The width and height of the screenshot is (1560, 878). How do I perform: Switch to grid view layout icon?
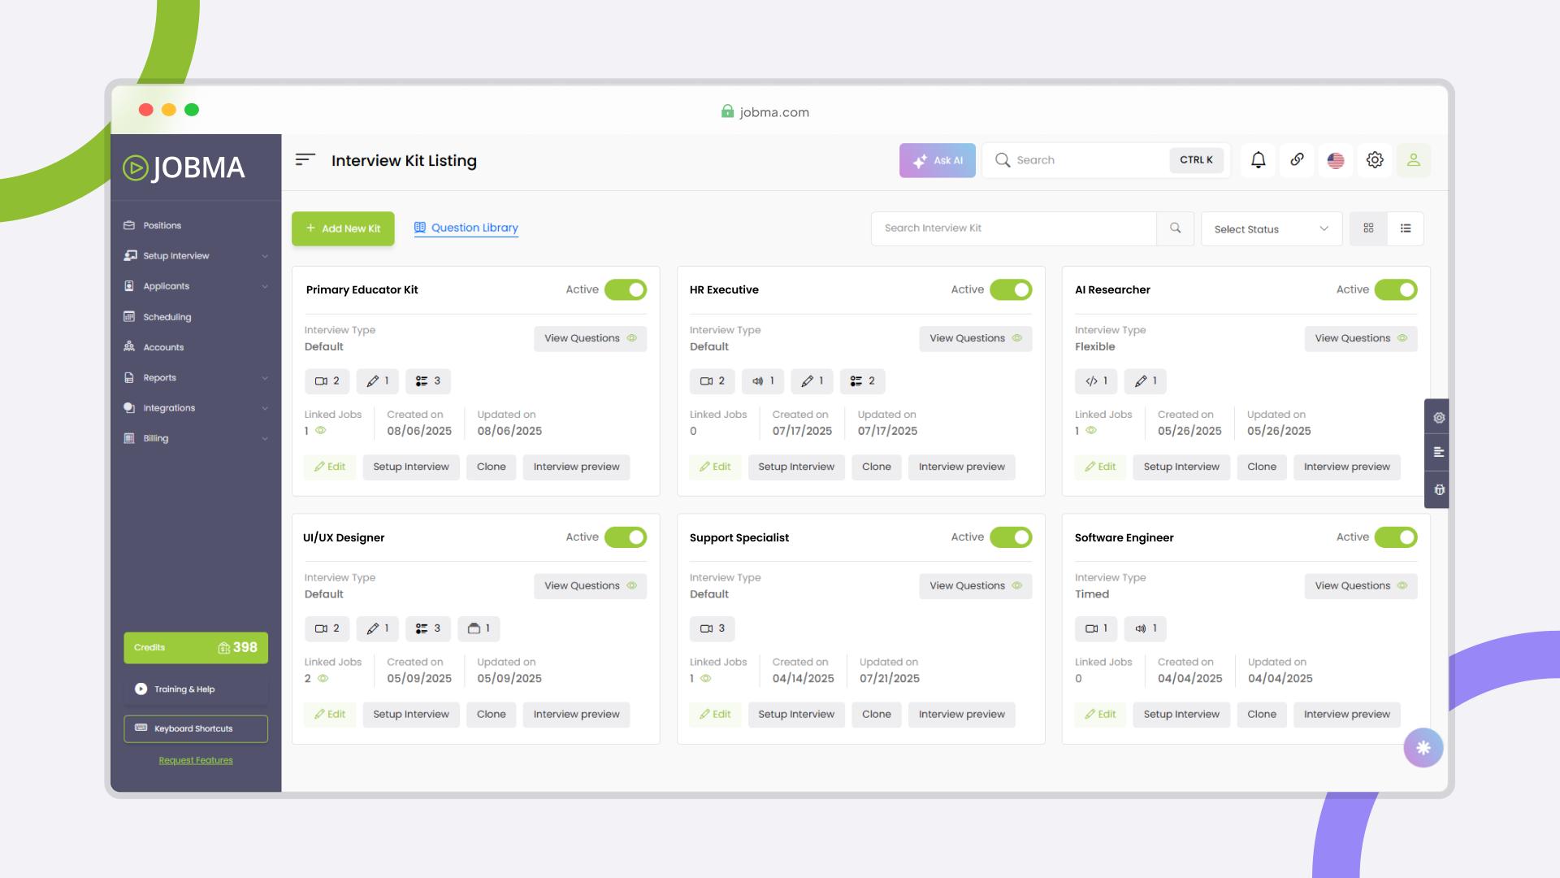click(x=1368, y=228)
